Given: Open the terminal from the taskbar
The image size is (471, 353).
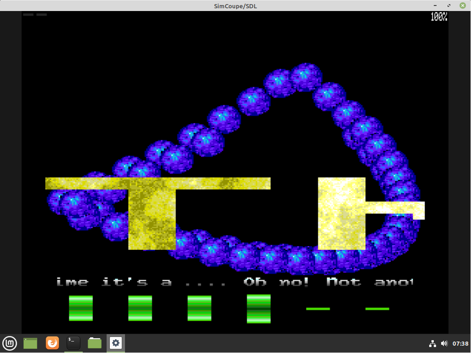Looking at the screenshot, I should (x=73, y=343).
